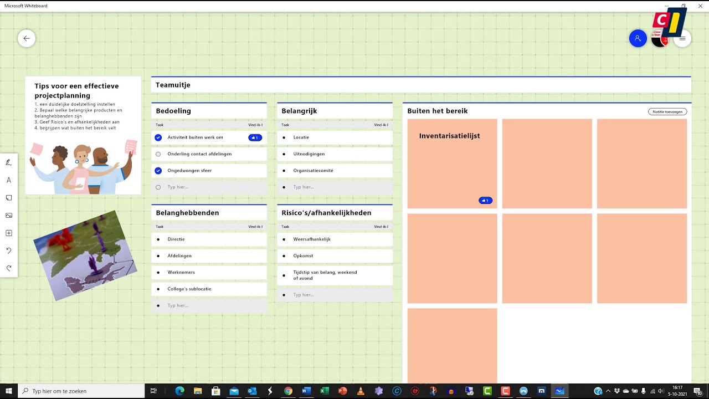709x399 pixels.
Task: Select the Inventarisatielijst sticky note
Action: (x=452, y=163)
